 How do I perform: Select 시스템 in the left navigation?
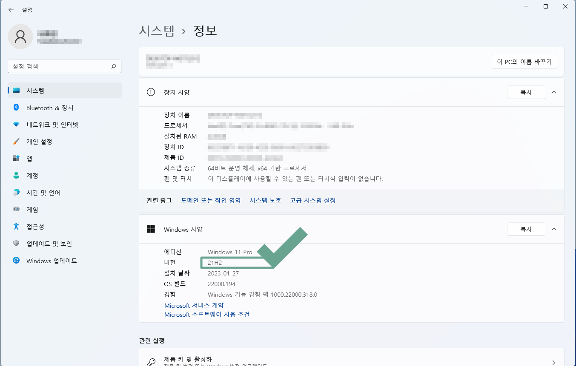34,90
